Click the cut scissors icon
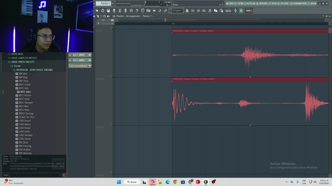Viewport: 332px width, 186px height. coord(210,11)
